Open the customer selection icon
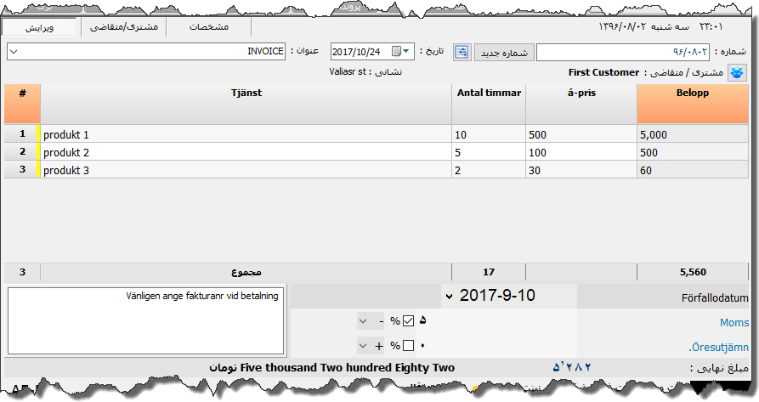759x402 pixels. pos(737,72)
